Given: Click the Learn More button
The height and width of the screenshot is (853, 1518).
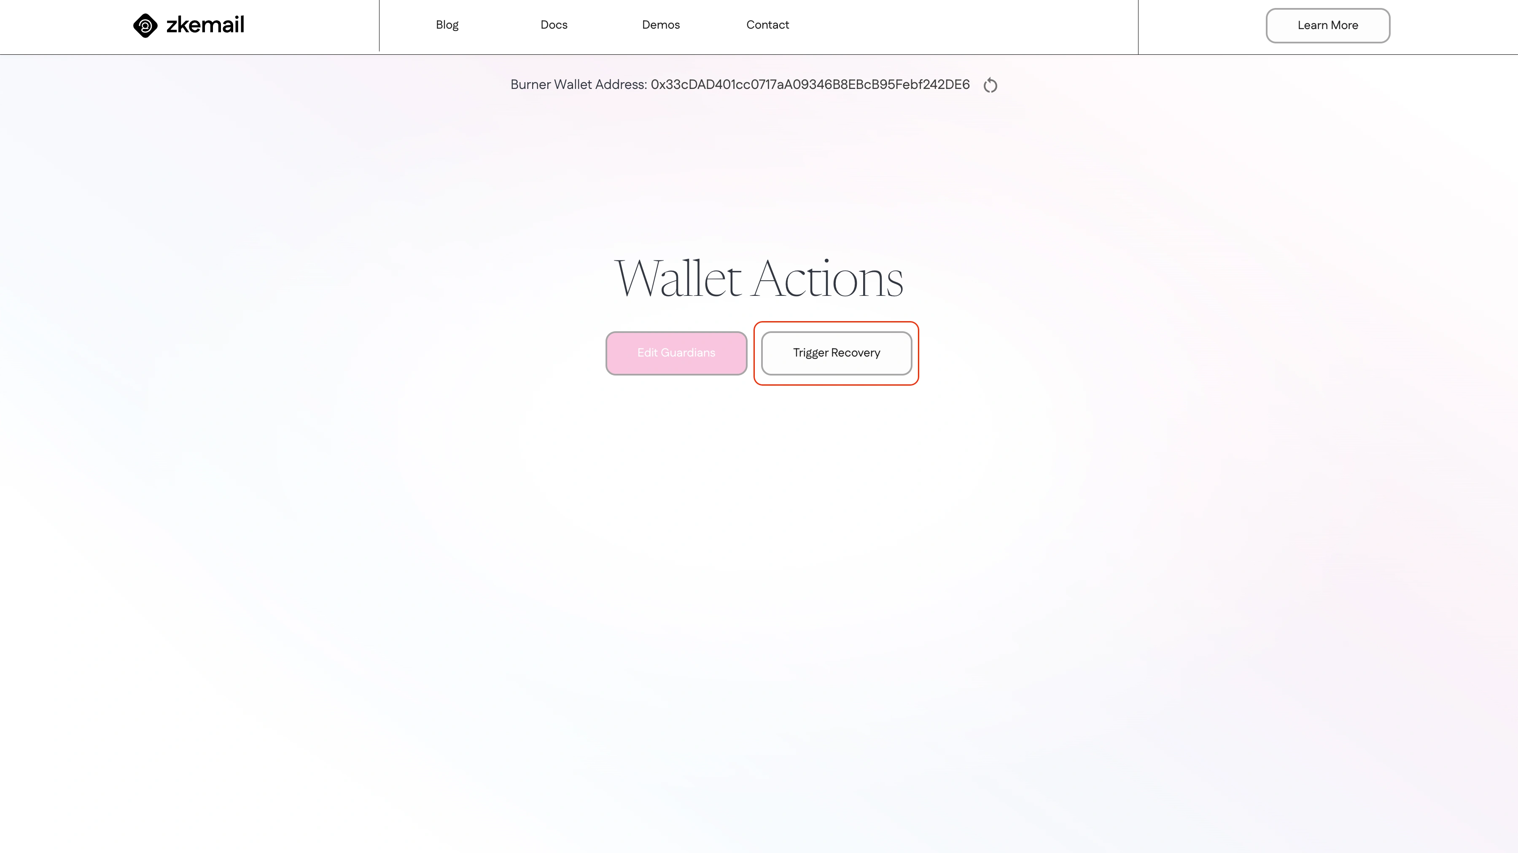Looking at the screenshot, I should [1327, 25].
